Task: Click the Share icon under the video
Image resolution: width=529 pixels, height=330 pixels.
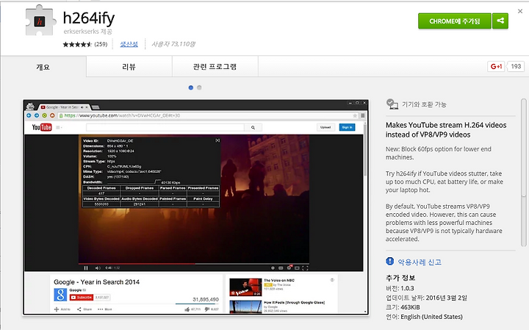Action: tap(79, 309)
